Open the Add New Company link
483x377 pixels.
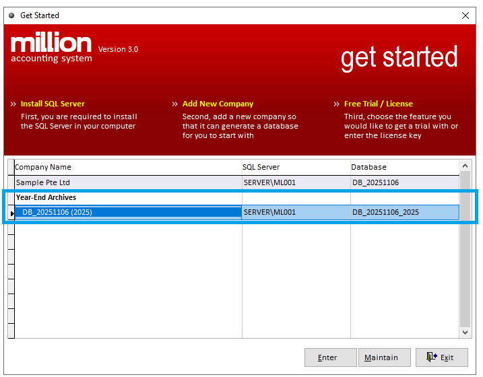coord(218,104)
